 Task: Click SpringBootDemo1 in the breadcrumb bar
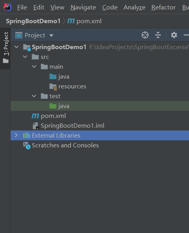tap(33, 21)
